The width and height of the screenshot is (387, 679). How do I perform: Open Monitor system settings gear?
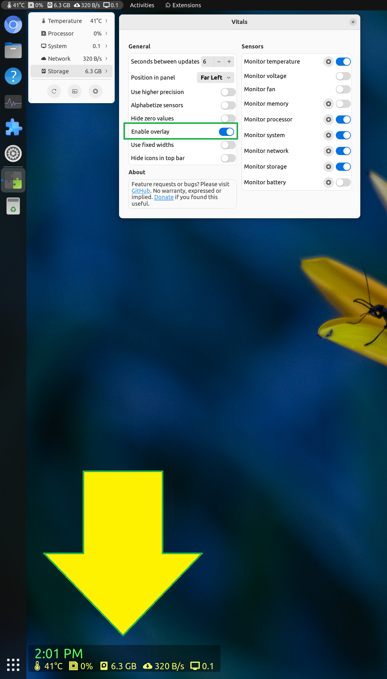(329, 135)
